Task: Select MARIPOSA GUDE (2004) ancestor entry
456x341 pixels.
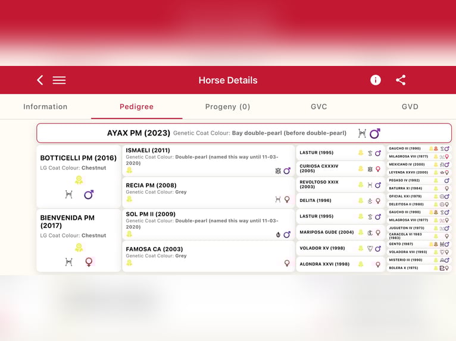Action: 327,232
